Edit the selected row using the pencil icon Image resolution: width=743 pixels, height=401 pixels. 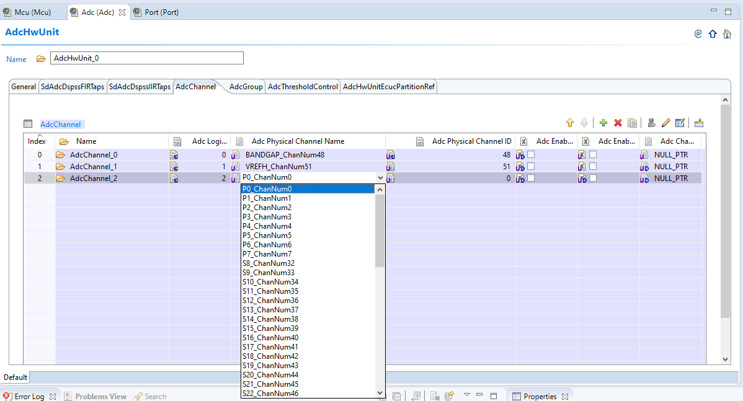click(665, 123)
